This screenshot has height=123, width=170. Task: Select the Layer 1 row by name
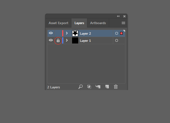[x=85, y=40]
